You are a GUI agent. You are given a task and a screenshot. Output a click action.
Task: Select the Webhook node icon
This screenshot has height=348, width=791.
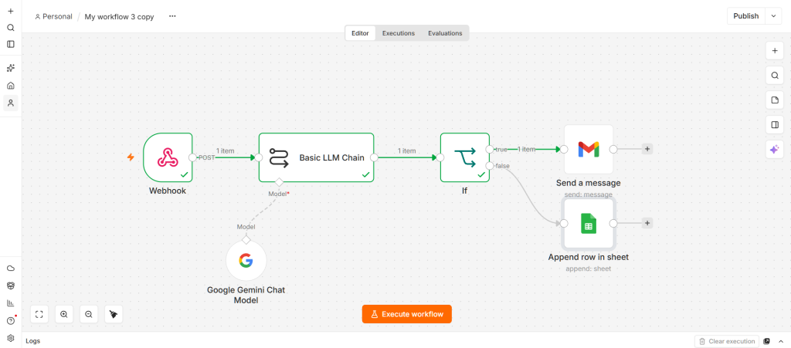168,157
